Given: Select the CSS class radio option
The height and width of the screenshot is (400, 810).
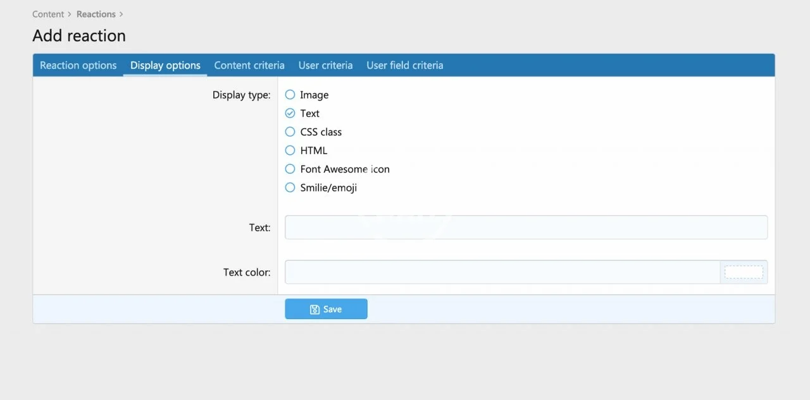Looking at the screenshot, I should tap(290, 132).
